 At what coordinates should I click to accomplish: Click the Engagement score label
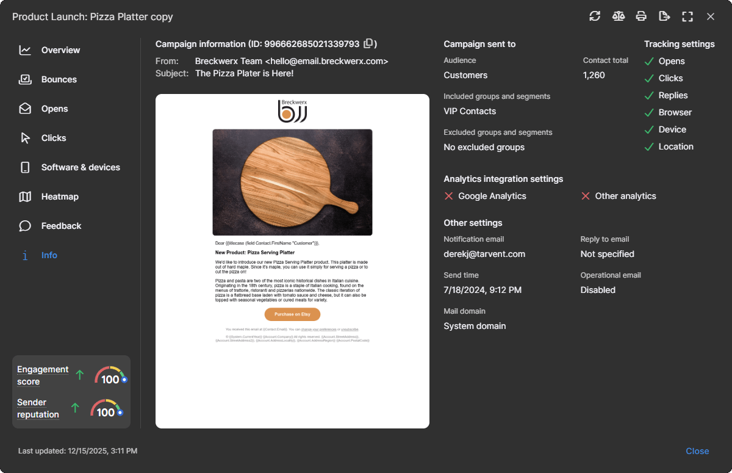pyautogui.click(x=43, y=375)
